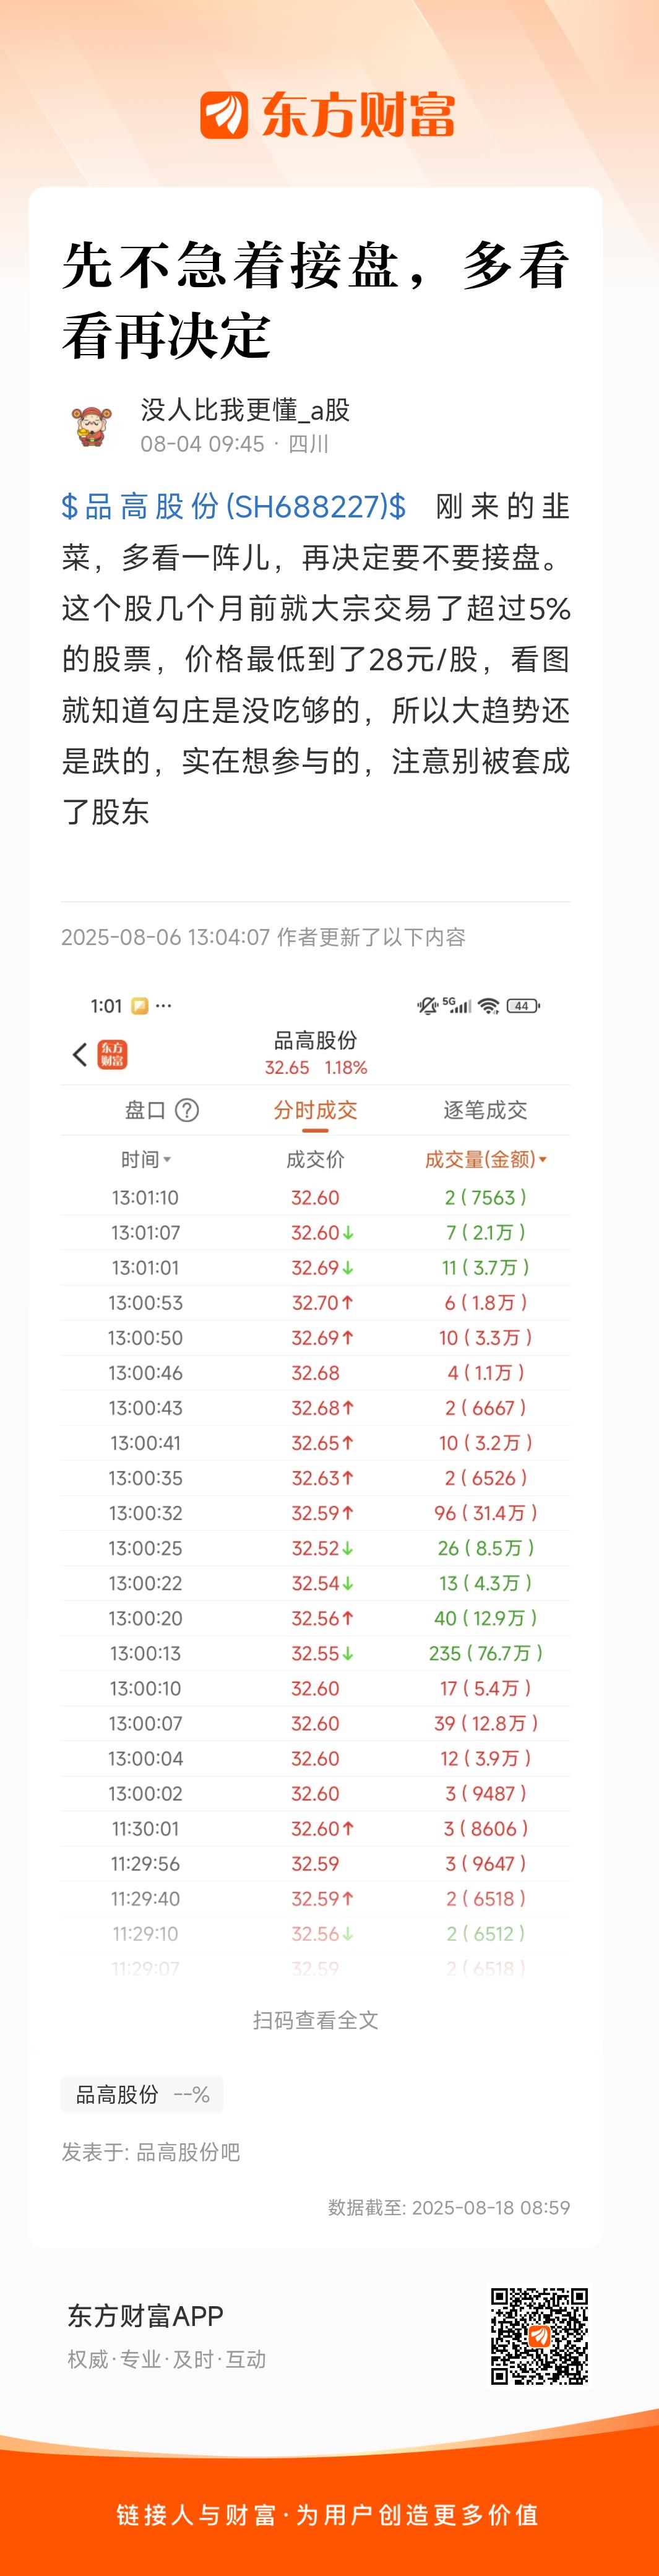Switch to the 逐笔成交 tab
The width and height of the screenshot is (659, 2576).
point(485,1110)
